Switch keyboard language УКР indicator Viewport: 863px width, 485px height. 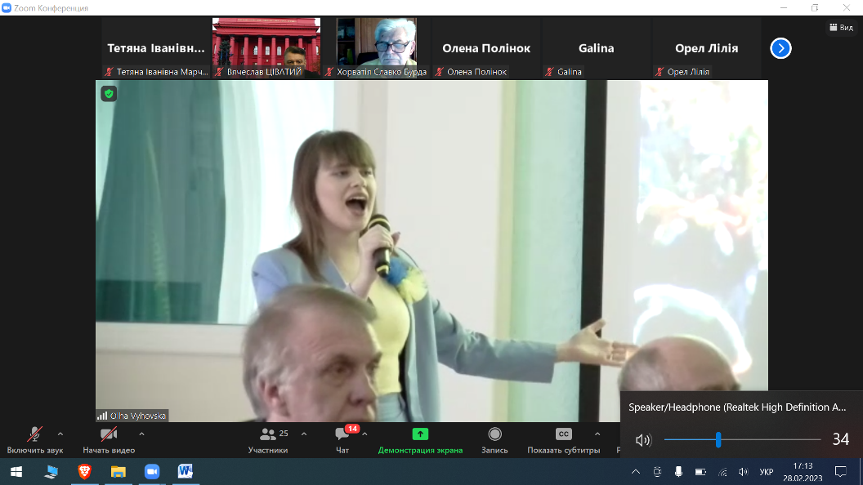tap(766, 472)
